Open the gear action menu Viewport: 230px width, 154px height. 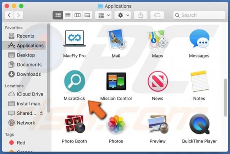click(123, 15)
